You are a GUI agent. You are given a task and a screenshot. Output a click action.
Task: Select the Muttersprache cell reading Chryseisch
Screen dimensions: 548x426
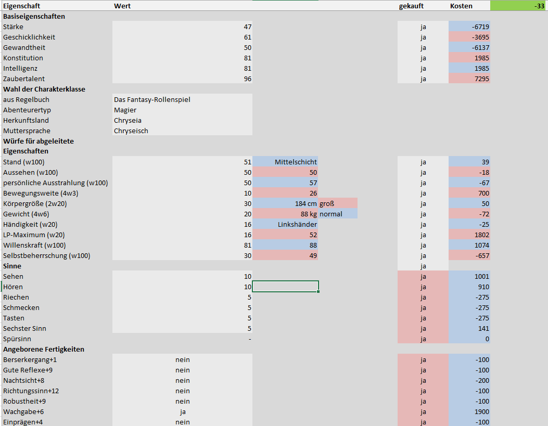(x=182, y=131)
